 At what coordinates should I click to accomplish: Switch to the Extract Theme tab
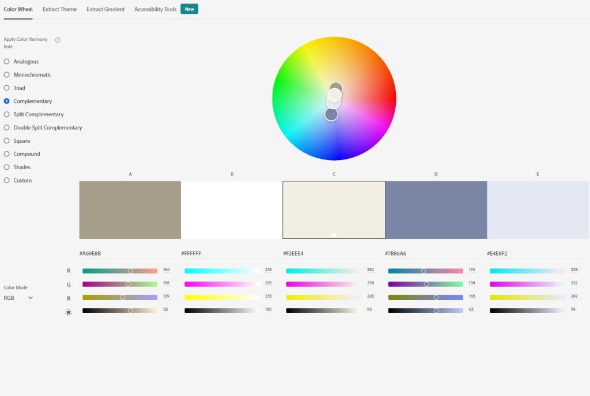coord(59,9)
